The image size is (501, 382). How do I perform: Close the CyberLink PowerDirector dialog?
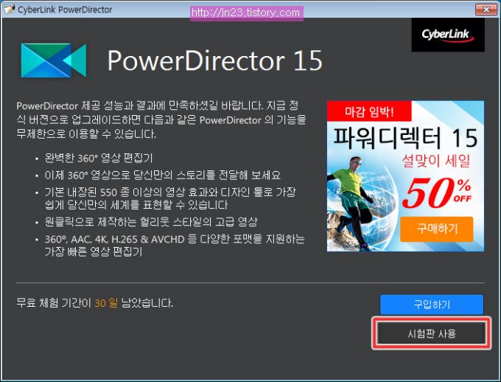click(x=486, y=10)
